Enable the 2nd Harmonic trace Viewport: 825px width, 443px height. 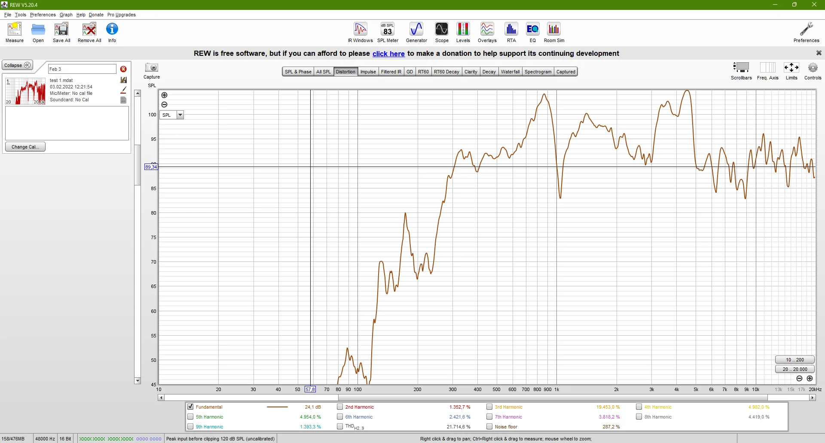pos(340,407)
